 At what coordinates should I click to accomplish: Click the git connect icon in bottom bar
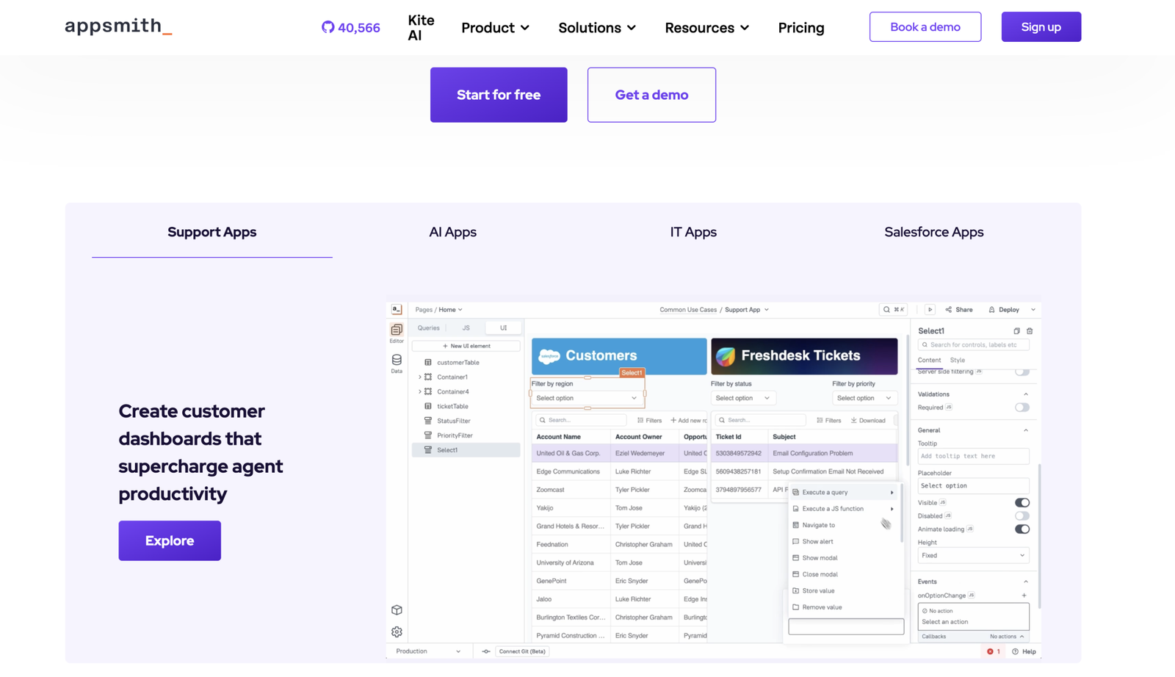click(486, 651)
